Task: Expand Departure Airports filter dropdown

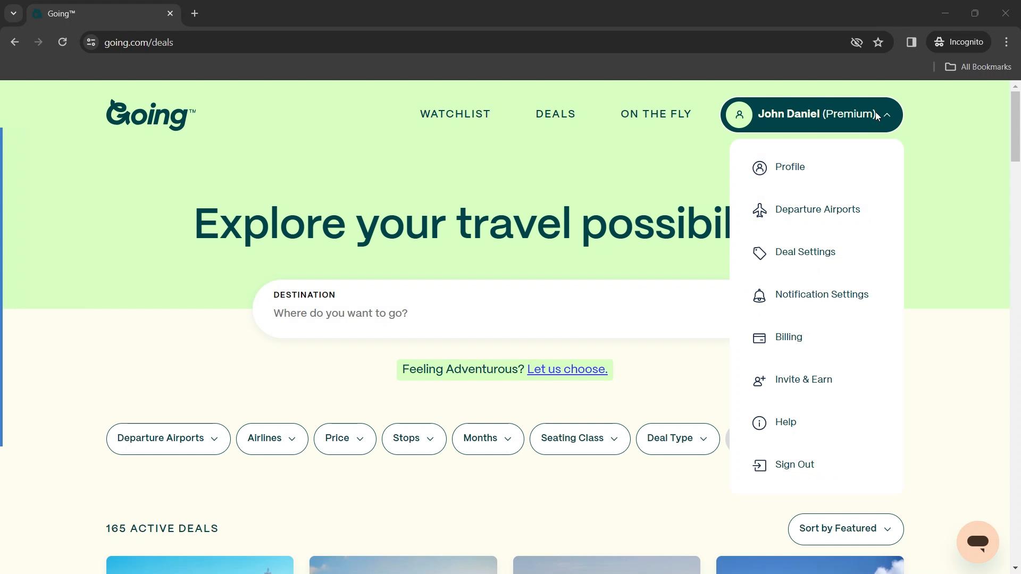Action: pyautogui.click(x=168, y=438)
